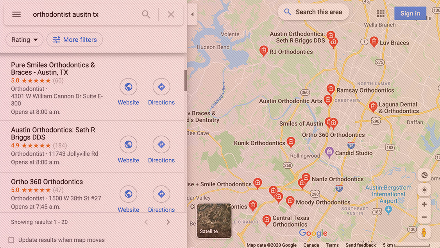The image size is (440, 248).
Task: Show your current location on map
Action: click(x=424, y=190)
